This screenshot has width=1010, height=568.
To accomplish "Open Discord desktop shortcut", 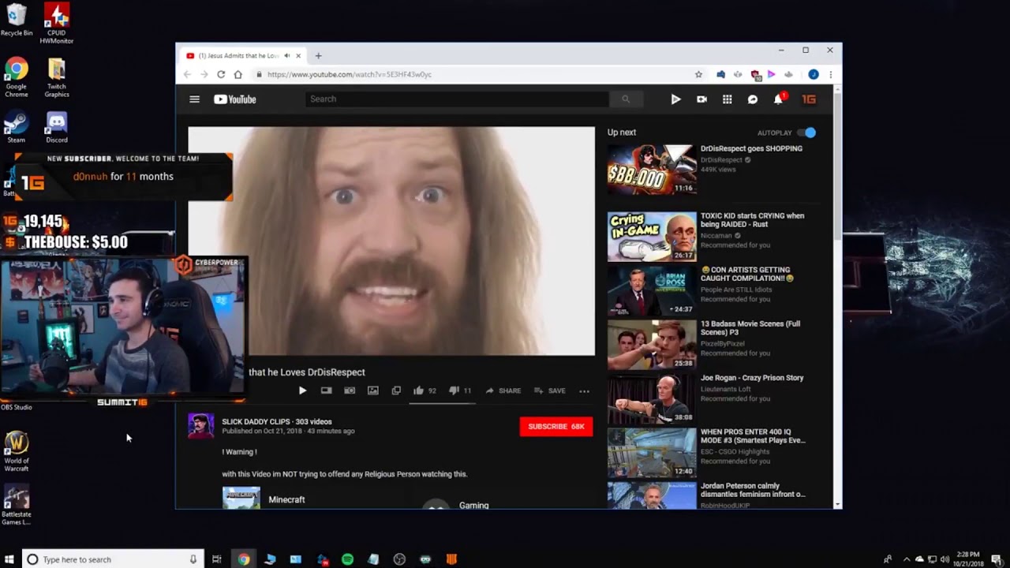I will [x=56, y=128].
